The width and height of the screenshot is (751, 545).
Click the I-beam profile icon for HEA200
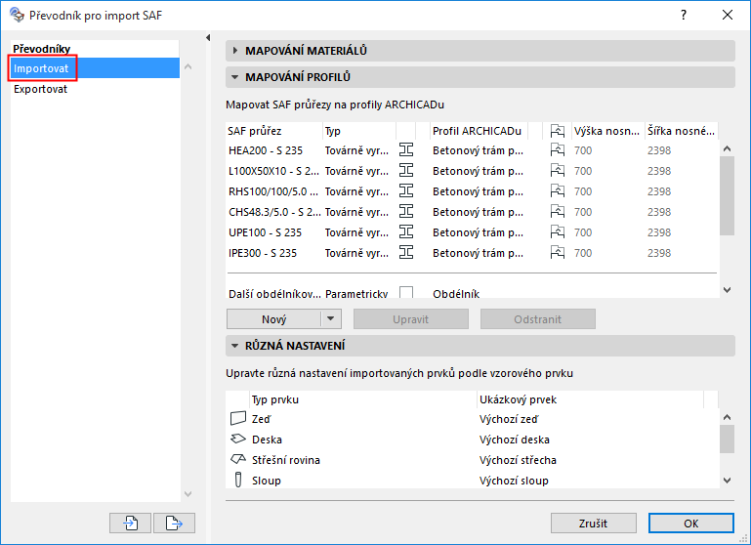pyautogui.click(x=407, y=150)
